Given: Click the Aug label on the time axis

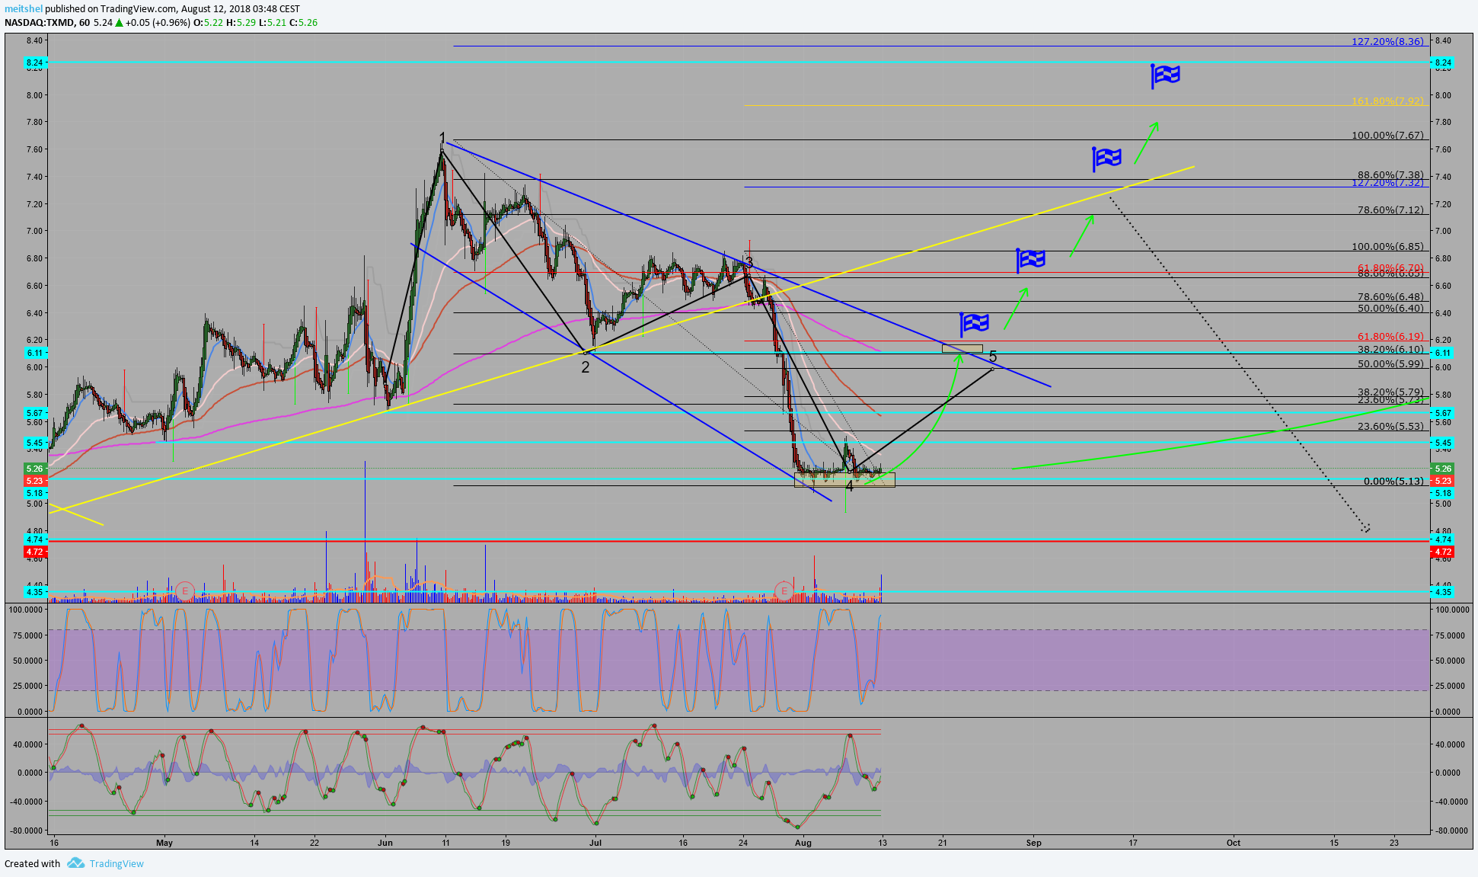Looking at the screenshot, I should click(802, 843).
